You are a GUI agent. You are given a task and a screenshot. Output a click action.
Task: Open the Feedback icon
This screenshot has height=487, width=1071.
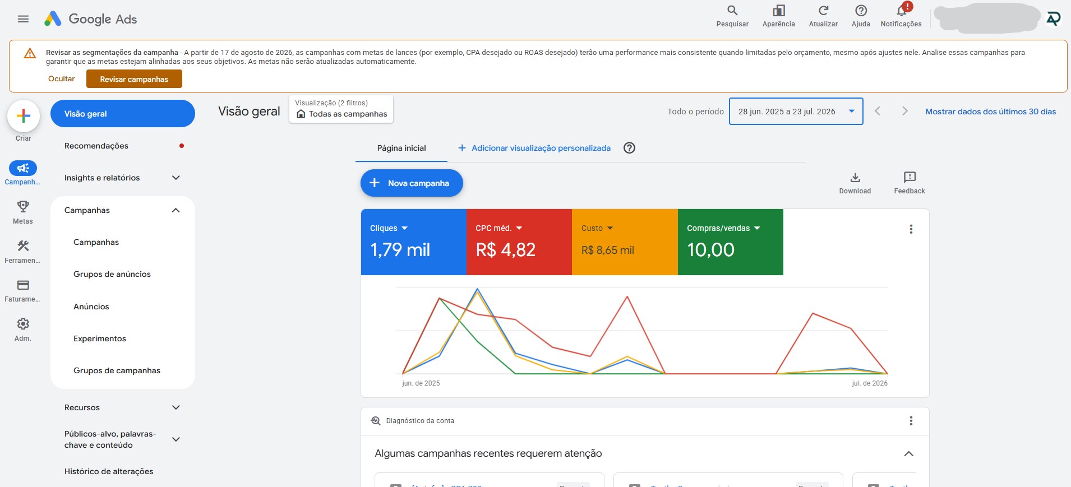tap(910, 178)
